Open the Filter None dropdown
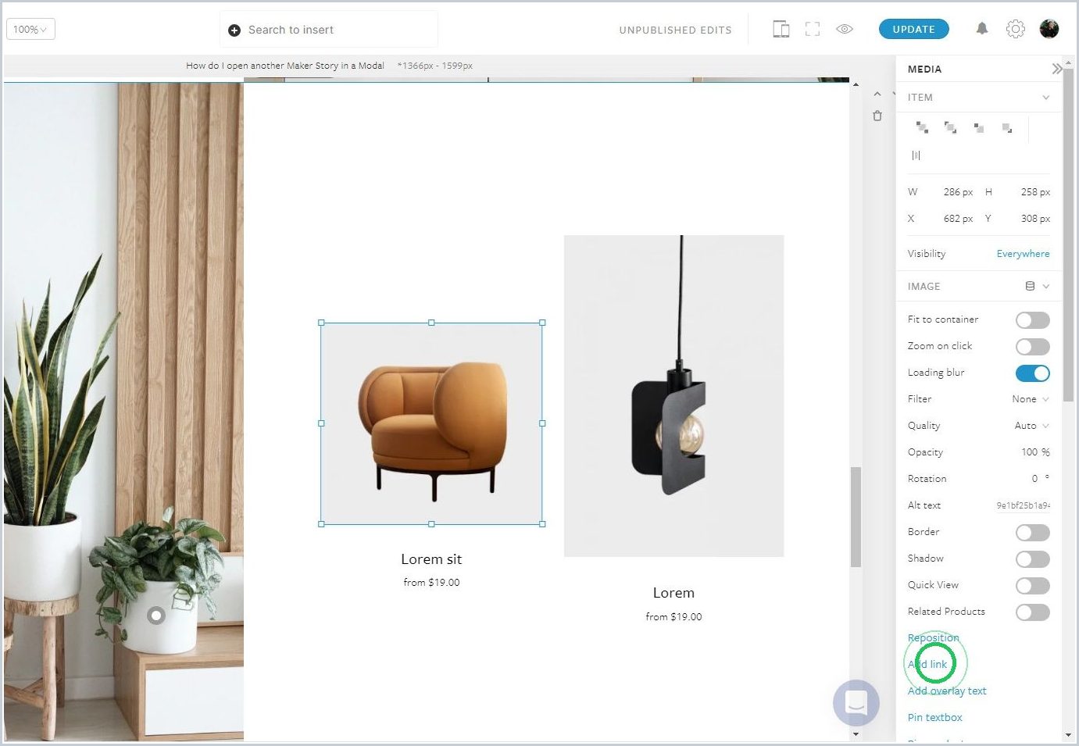Screen dimensions: 1079x746 click(1030, 399)
